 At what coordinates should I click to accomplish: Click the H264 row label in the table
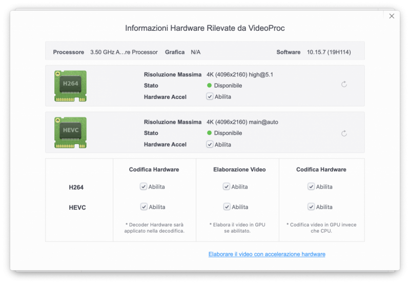click(x=76, y=187)
